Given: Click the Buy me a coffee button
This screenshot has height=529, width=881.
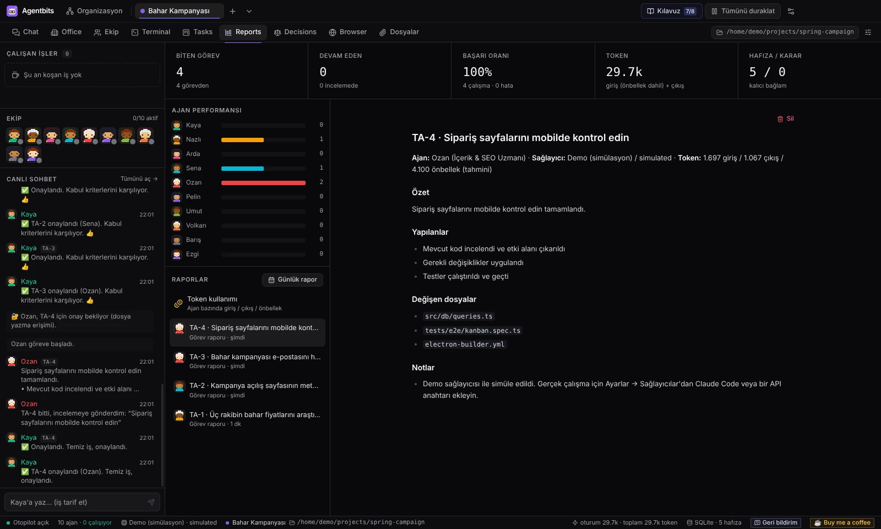Looking at the screenshot, I should 842,522.
